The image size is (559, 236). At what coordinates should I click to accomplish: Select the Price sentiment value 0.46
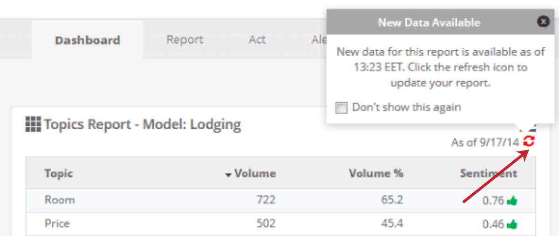click(493, 224)
